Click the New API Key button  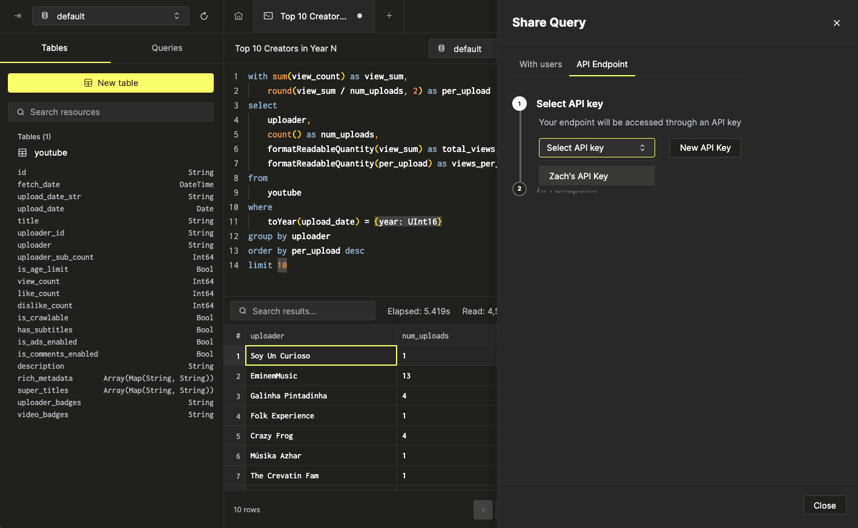coord(705,148)
